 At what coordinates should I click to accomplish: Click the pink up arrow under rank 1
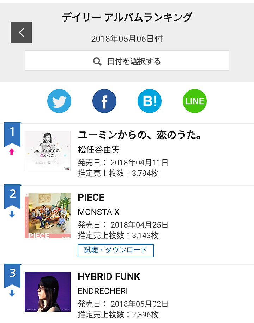point(12,152)
